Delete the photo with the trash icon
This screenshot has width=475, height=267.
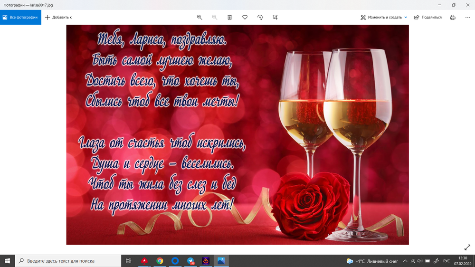229,17
